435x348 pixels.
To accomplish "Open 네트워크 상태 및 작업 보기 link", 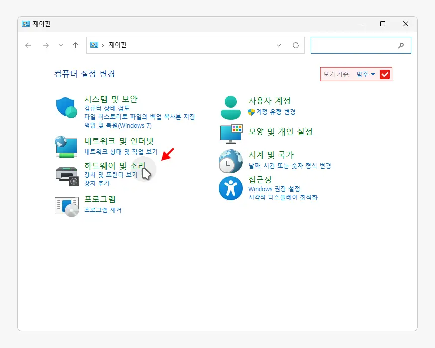I will point(121,152).
